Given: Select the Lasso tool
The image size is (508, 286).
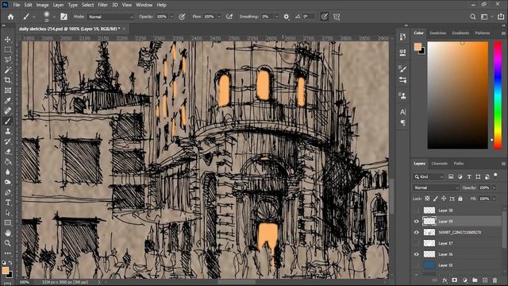Looking at the screenshot, I should click(8, 60).
